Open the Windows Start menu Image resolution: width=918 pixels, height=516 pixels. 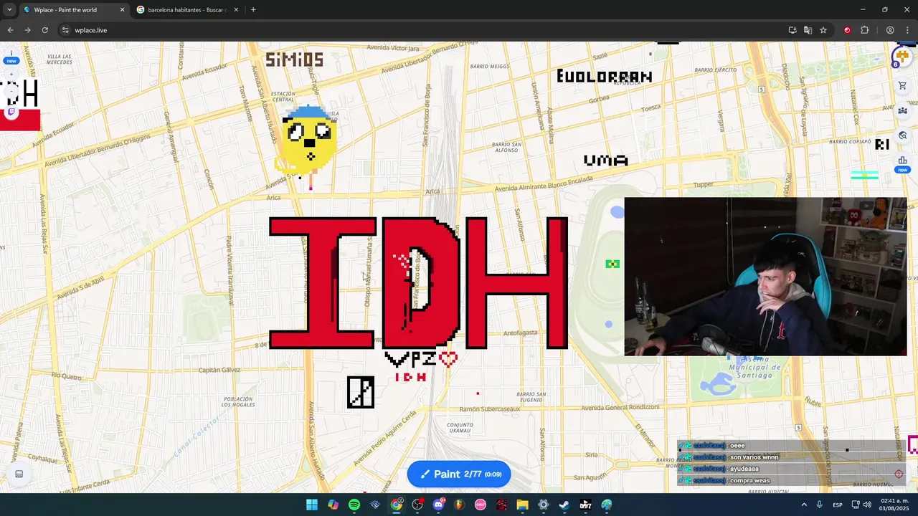(312, 505)
